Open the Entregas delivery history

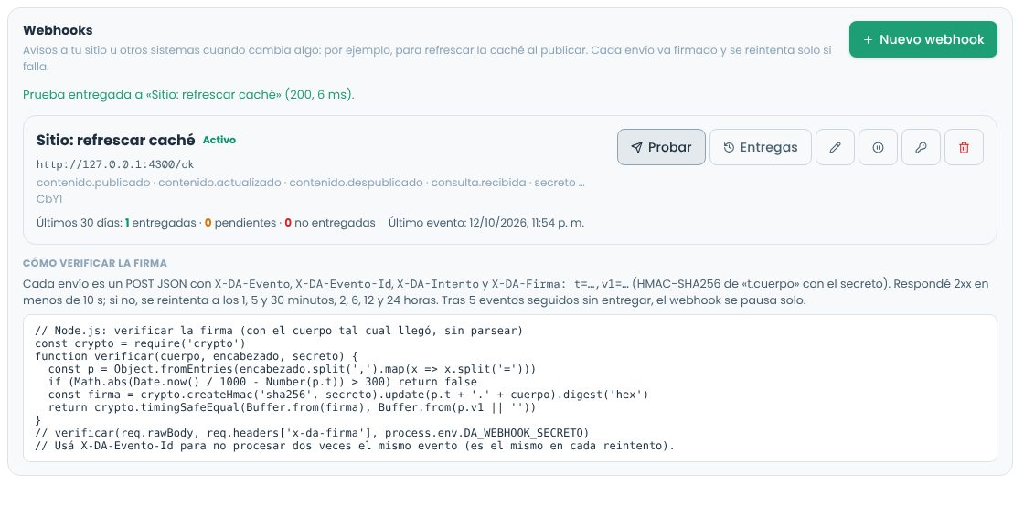(760, 147)
